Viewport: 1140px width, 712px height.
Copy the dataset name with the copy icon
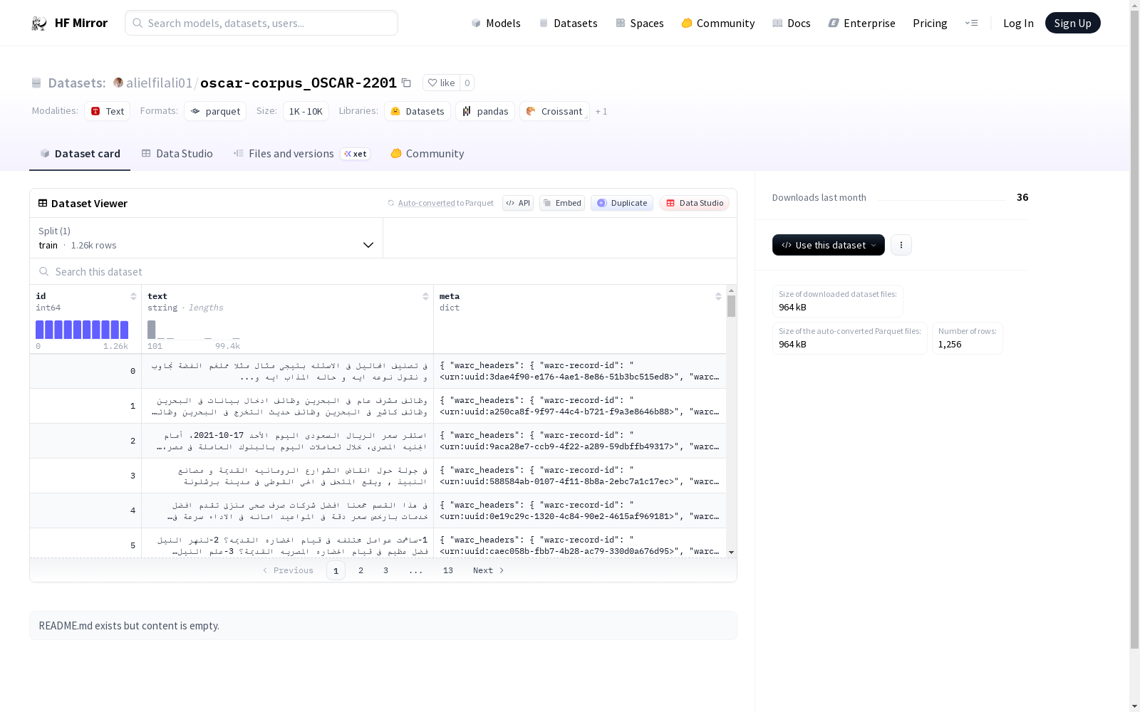click(406, 83)
